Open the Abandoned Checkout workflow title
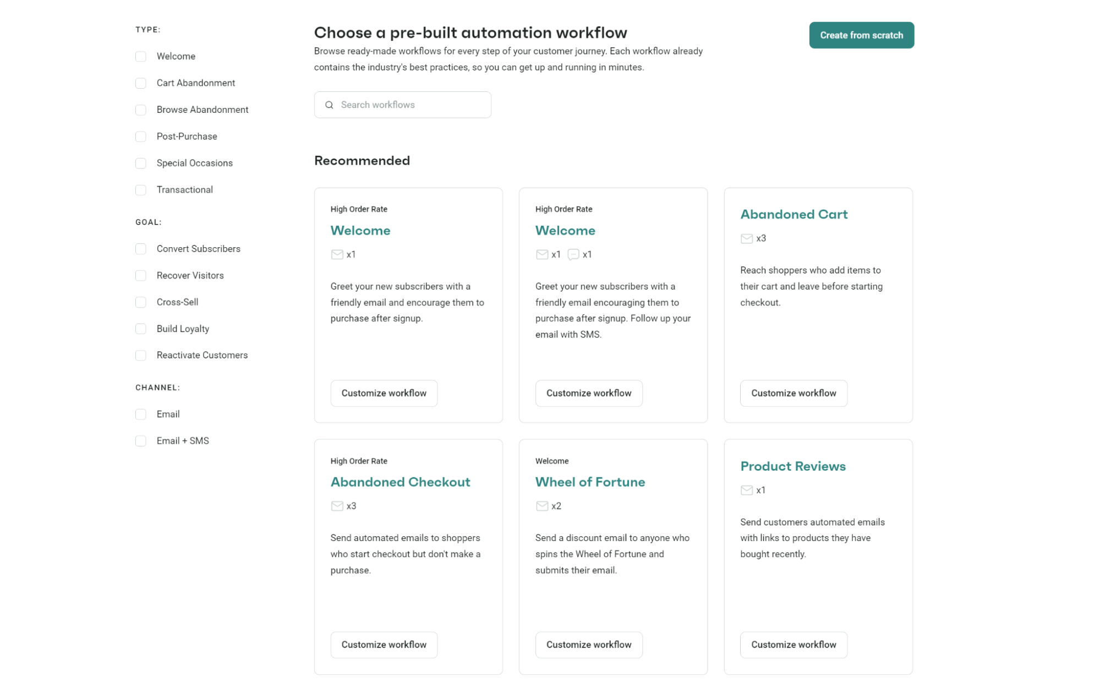The image size is (1100, 682). [x=400, y=482]
